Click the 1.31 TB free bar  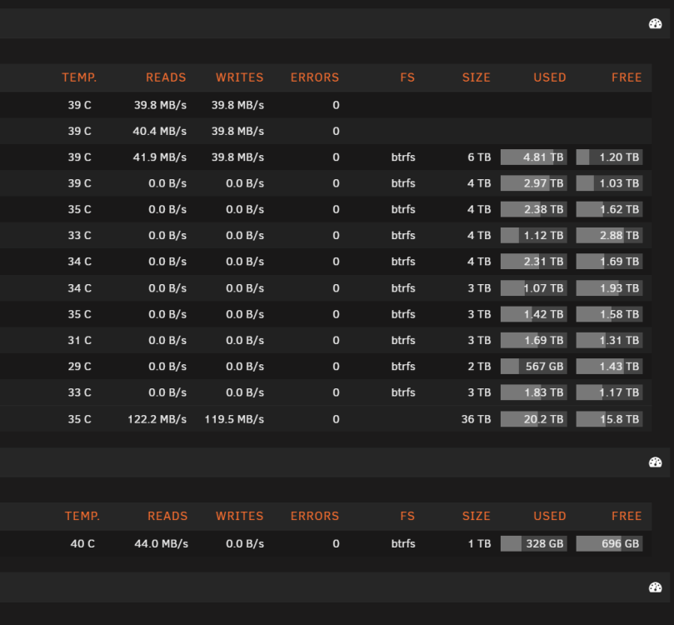tap(610, 341)
